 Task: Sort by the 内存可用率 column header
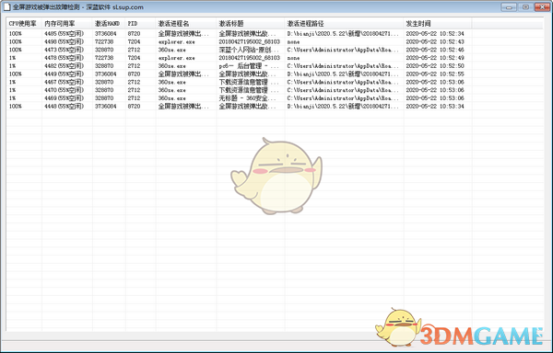[67, 24]
